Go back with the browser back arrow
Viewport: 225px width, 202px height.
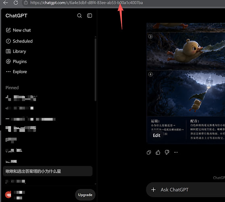tap(6, 2)
